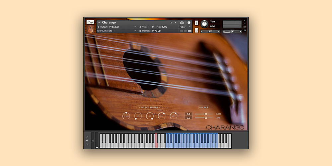Toggle Solo with the S button

coord(197,23)
